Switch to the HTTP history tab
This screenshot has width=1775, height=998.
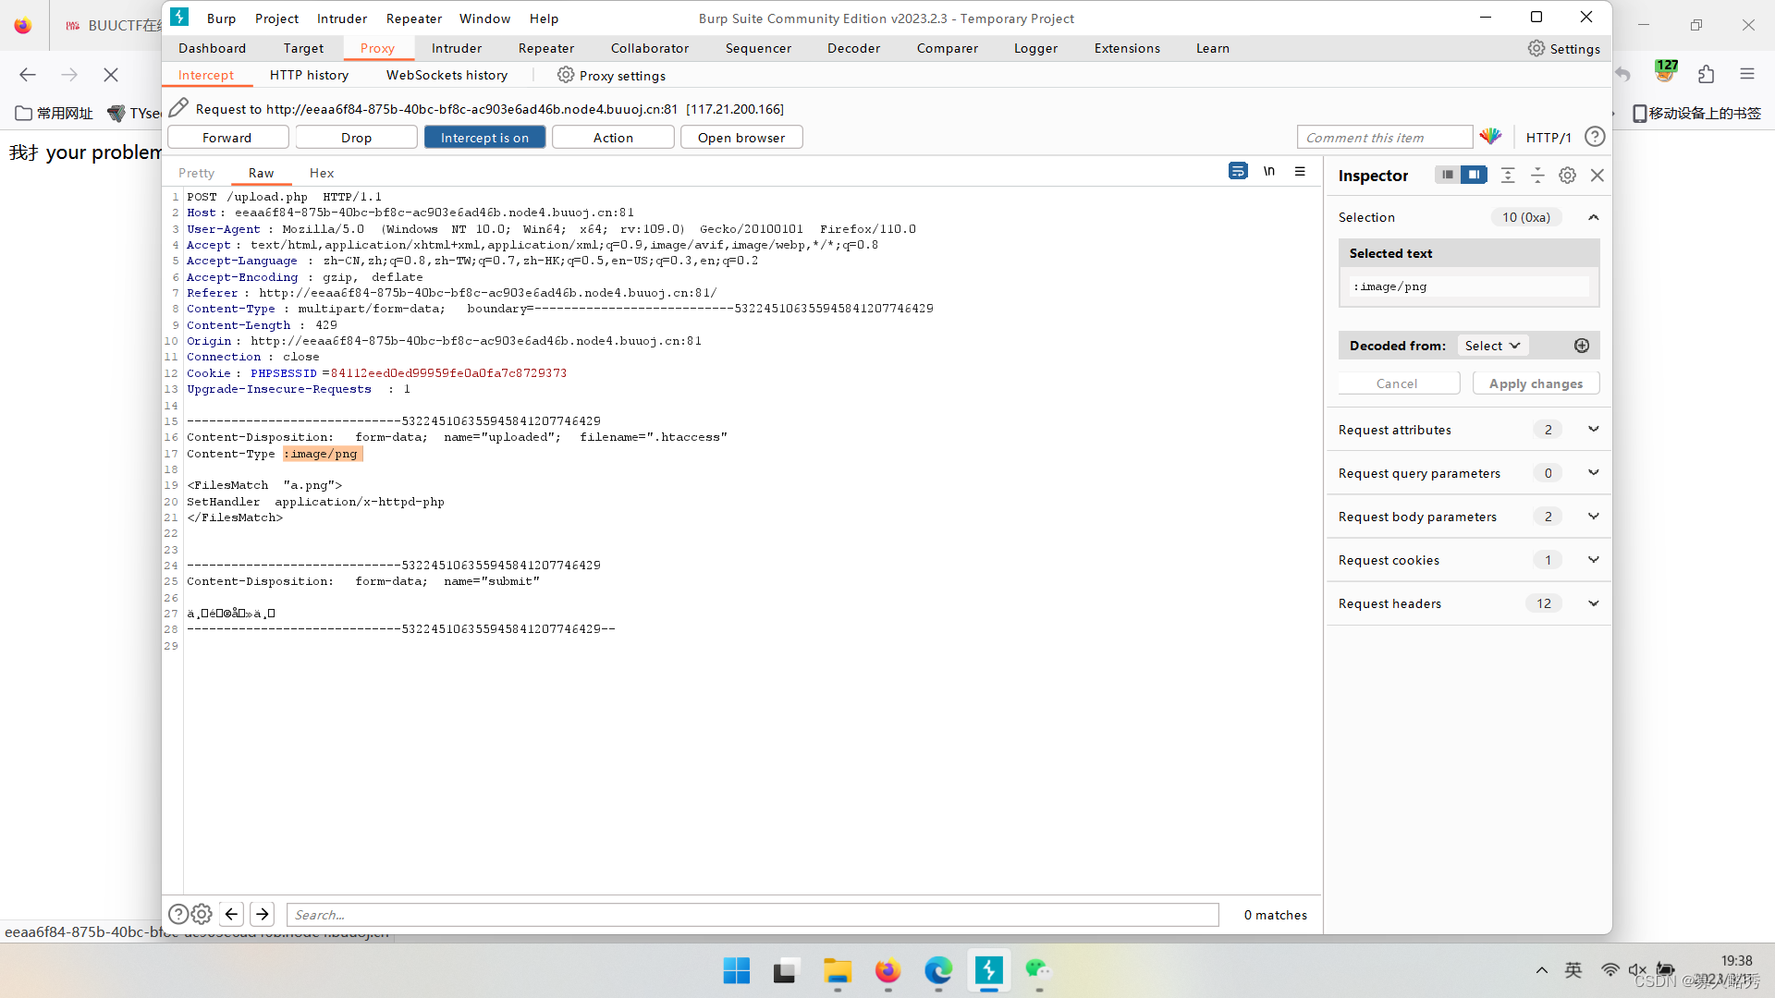[309, 75]
